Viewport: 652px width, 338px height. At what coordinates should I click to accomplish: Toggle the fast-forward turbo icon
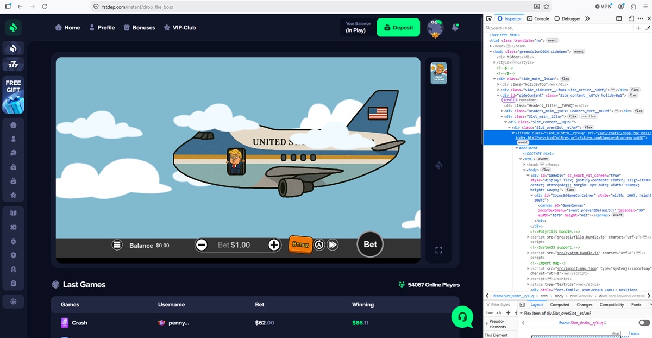[x=333, y=245]
